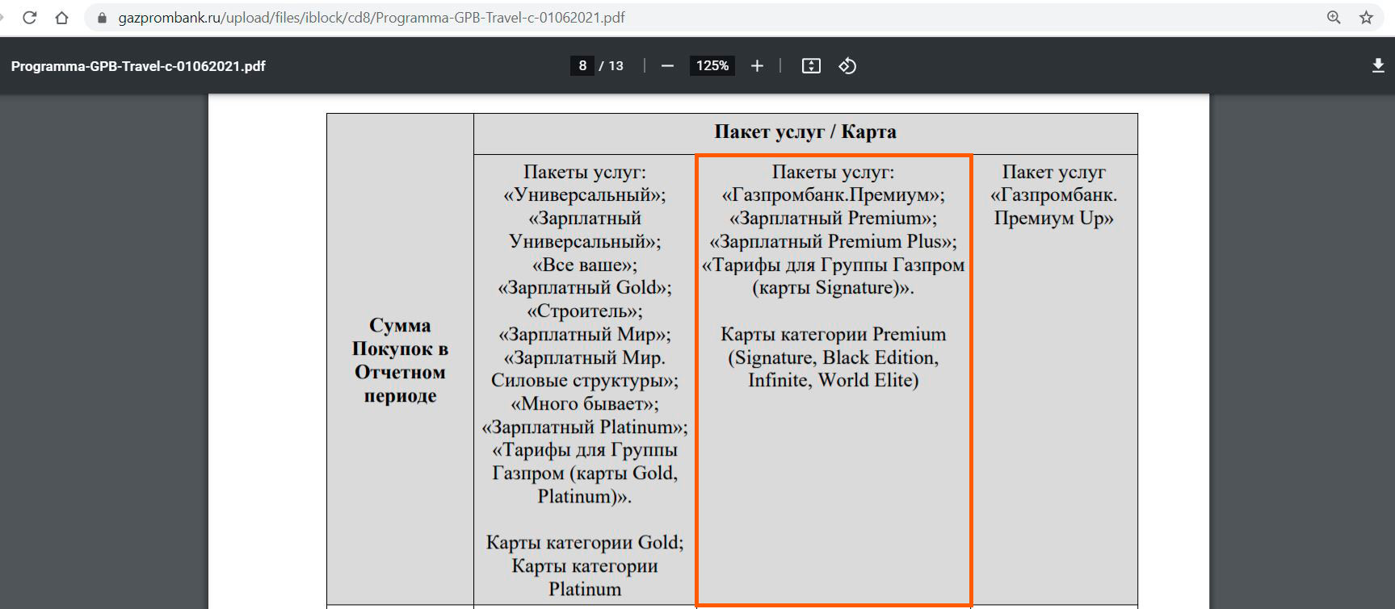Download the PDF file icon
This screenshot has height=609, width=1395.
(x=1378, y=66)
